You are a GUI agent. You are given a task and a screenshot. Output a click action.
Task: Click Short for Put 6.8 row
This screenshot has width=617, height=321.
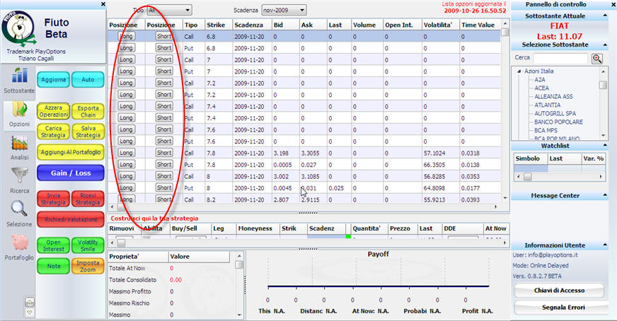point(164,48)
